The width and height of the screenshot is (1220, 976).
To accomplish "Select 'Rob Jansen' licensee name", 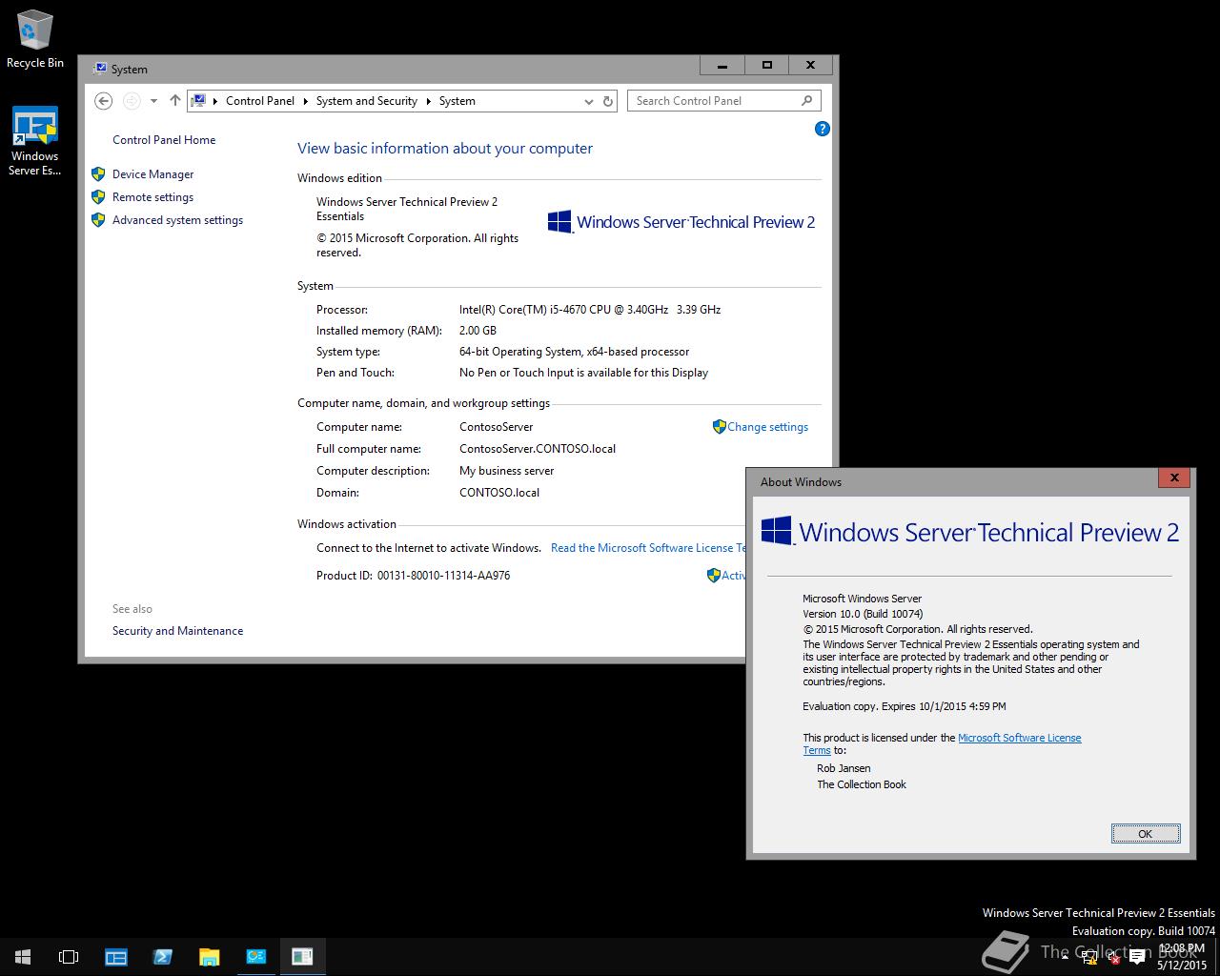I will [844, 768].
